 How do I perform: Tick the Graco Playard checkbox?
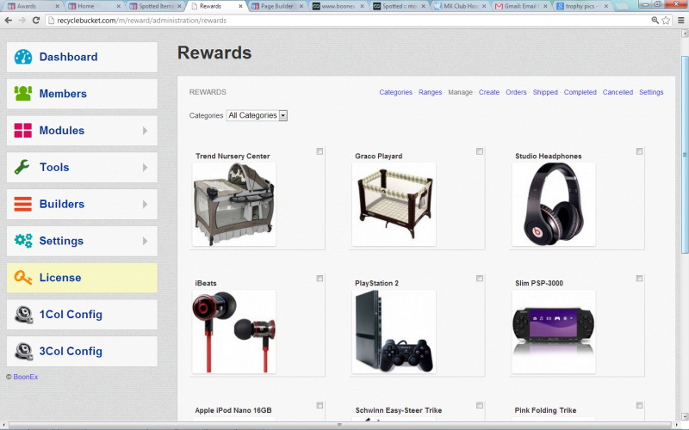click(480, 151)
